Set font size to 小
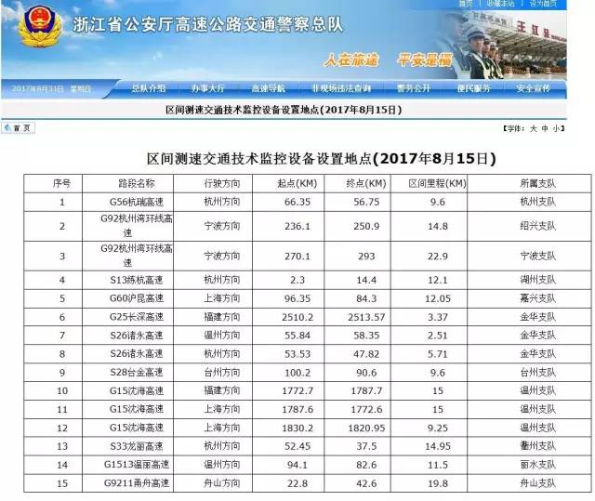The height and width of the screenshot is (501, 595). point(556,128)
